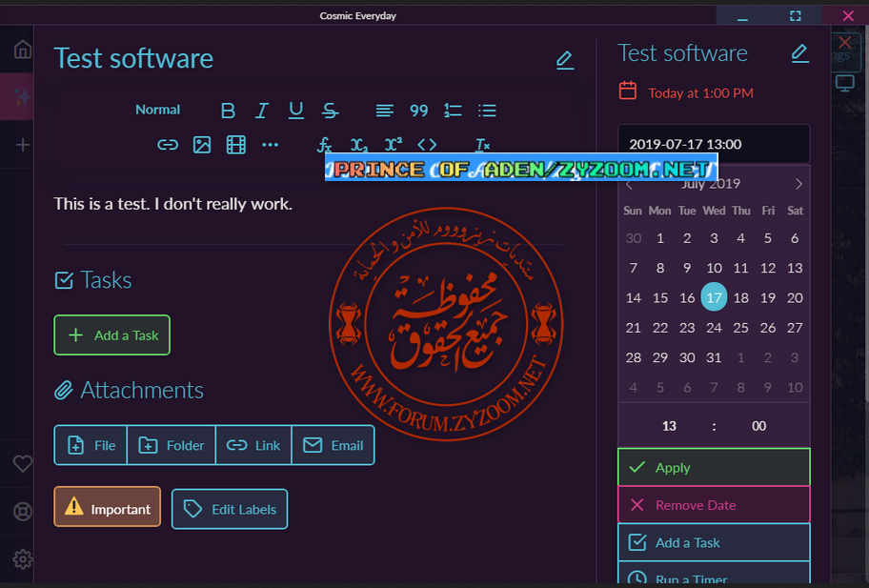Select the hour value 13

[669, 426]
